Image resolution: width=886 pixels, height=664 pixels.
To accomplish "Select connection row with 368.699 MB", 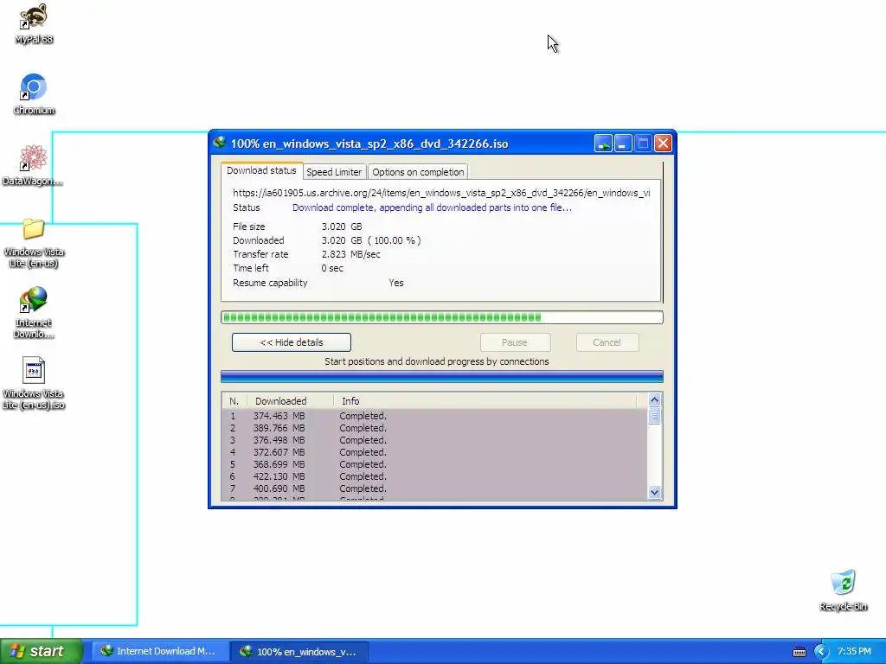I will click(x=434, y=464).
